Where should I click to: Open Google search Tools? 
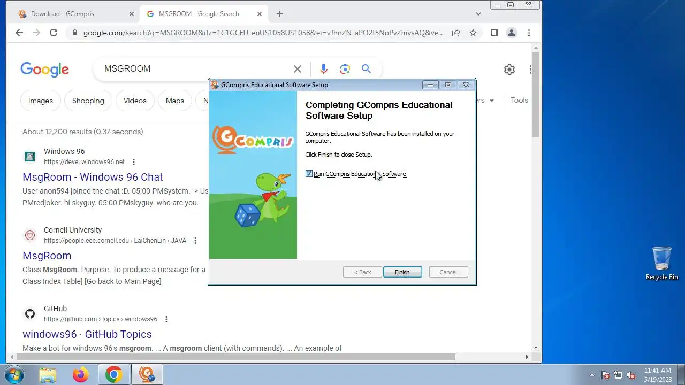(x=519, y=100)
